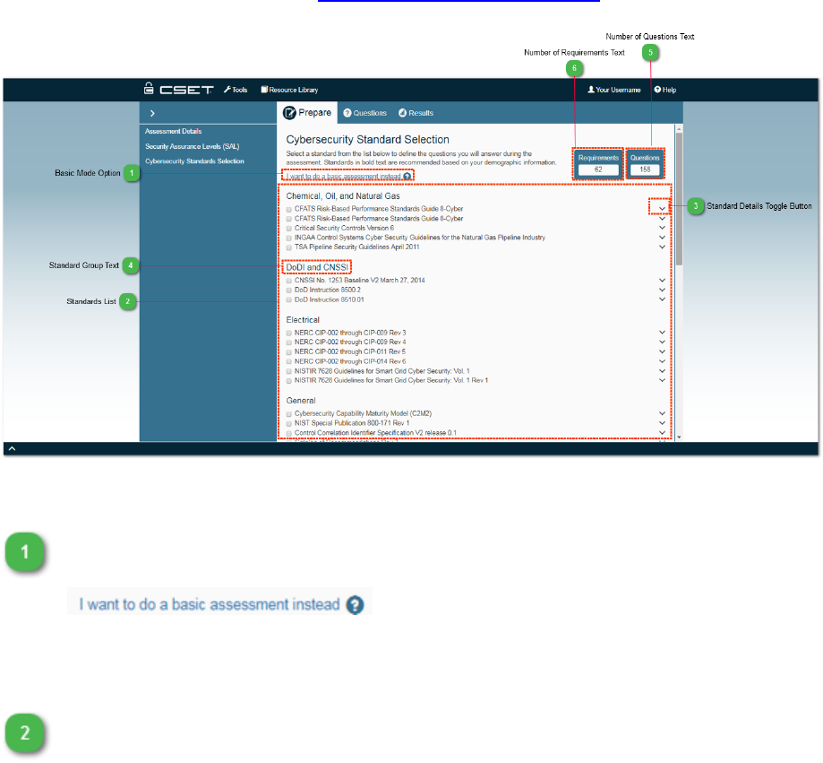The image size is (823, 763).
Task: Check DoD Instruction 8510.01
Action: point(289,300)
